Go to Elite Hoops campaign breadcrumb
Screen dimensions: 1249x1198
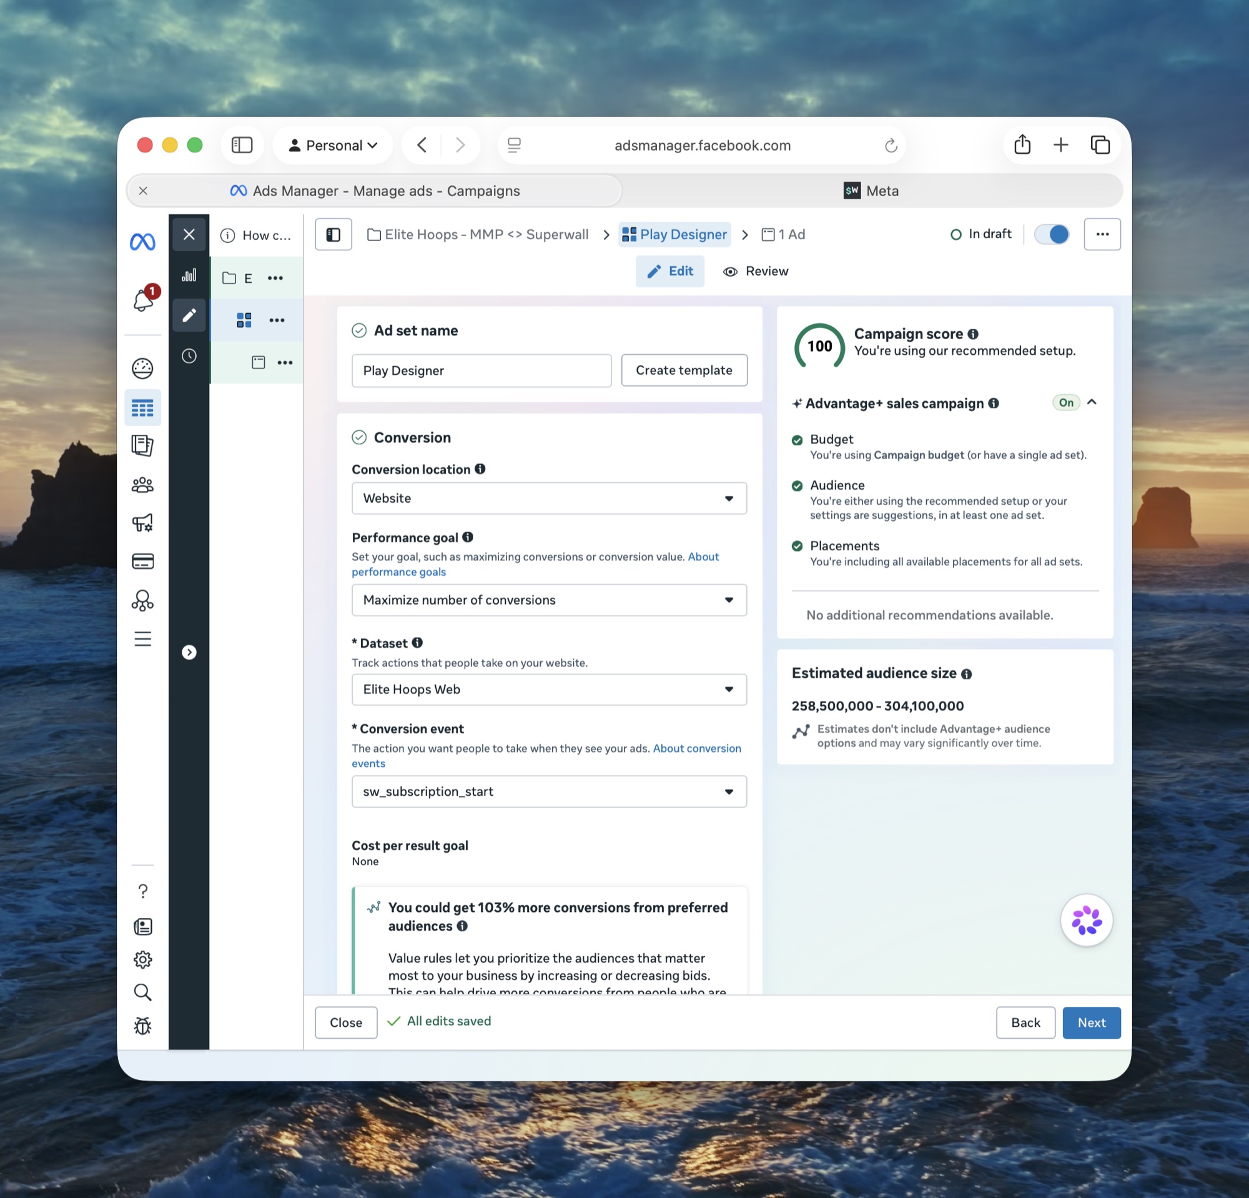click(x=478, y=234)
